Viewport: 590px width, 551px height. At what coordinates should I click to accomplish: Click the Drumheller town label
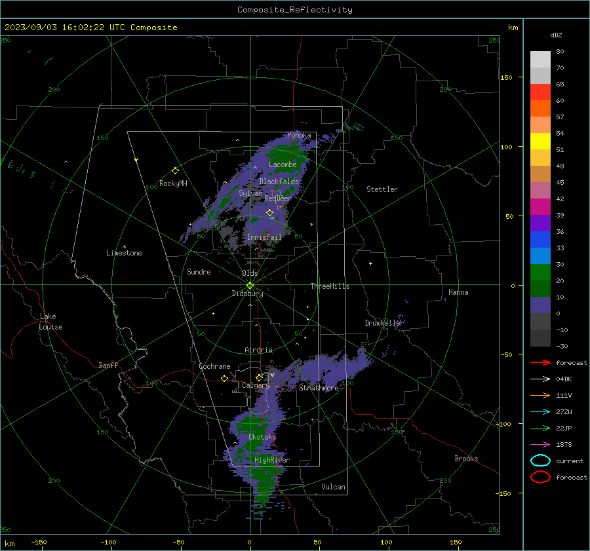click(x=383, y=323)
